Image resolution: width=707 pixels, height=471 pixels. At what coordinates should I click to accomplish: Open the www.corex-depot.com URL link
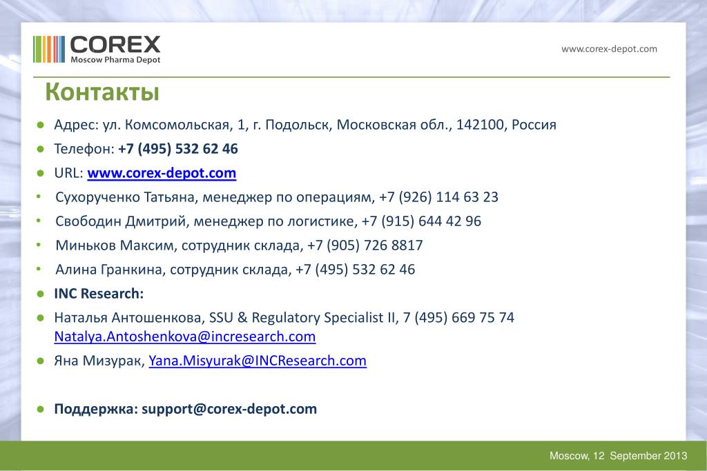coord(162,173)
